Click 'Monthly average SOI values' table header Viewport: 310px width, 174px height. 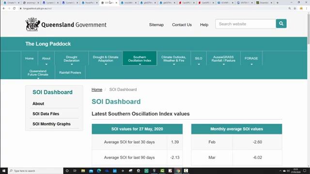click(x=237, y=129)
